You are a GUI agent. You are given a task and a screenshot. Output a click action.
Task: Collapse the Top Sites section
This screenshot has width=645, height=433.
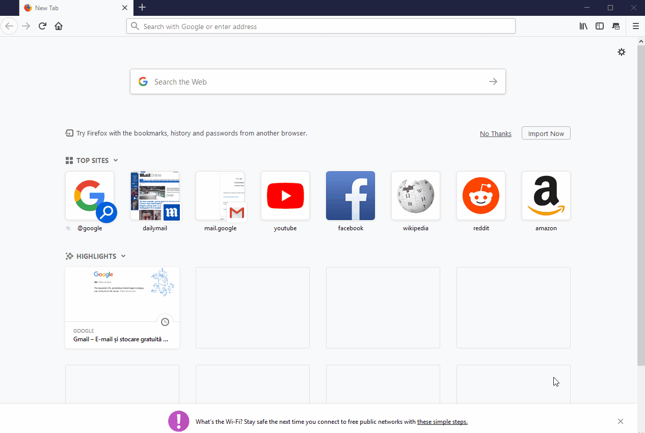[x=116, y=160]
